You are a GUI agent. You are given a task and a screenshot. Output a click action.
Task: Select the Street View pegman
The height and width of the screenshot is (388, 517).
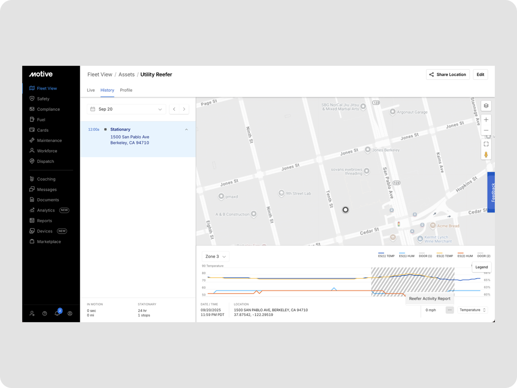pyautogui.click(x=486, y=155)
